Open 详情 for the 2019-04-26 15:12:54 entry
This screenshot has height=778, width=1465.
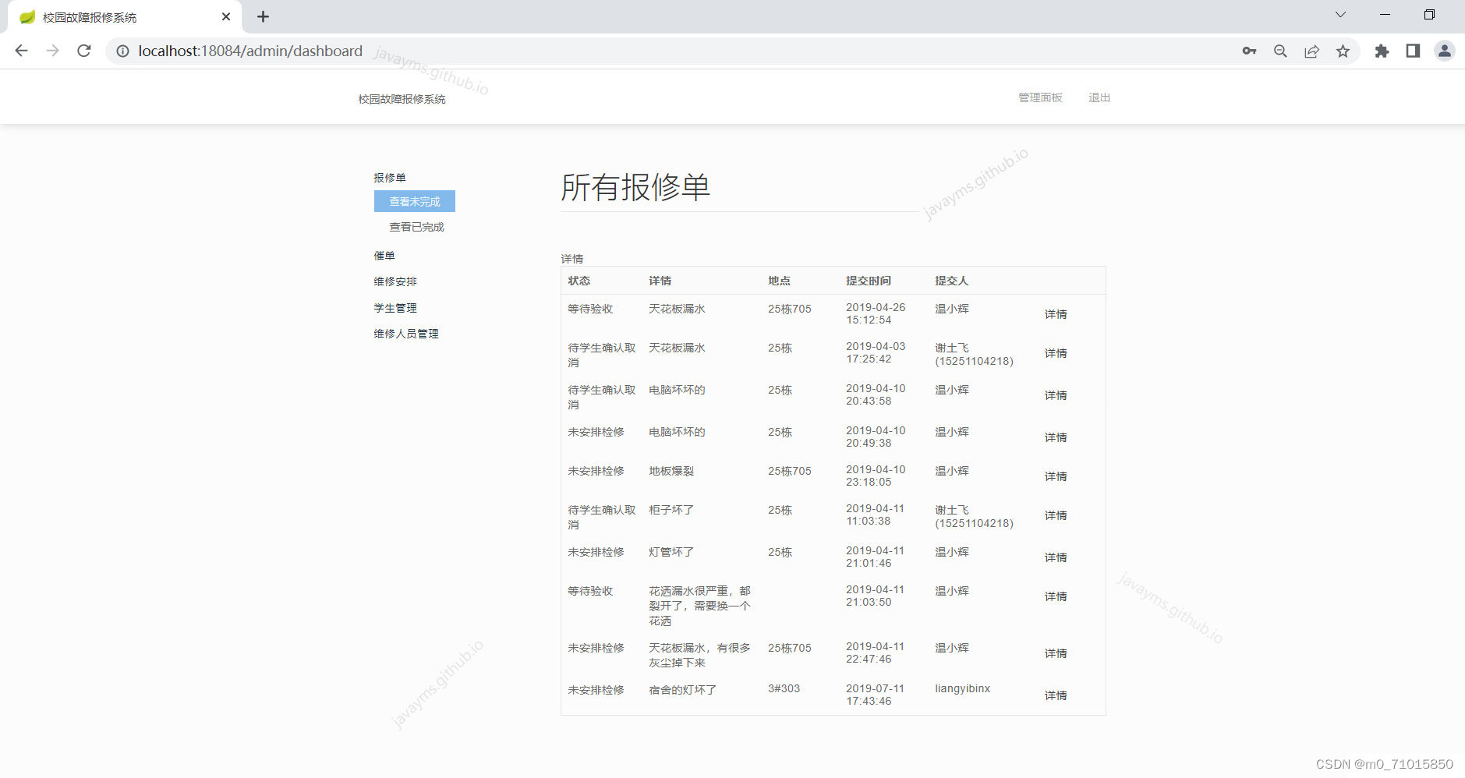point(1056,314)
